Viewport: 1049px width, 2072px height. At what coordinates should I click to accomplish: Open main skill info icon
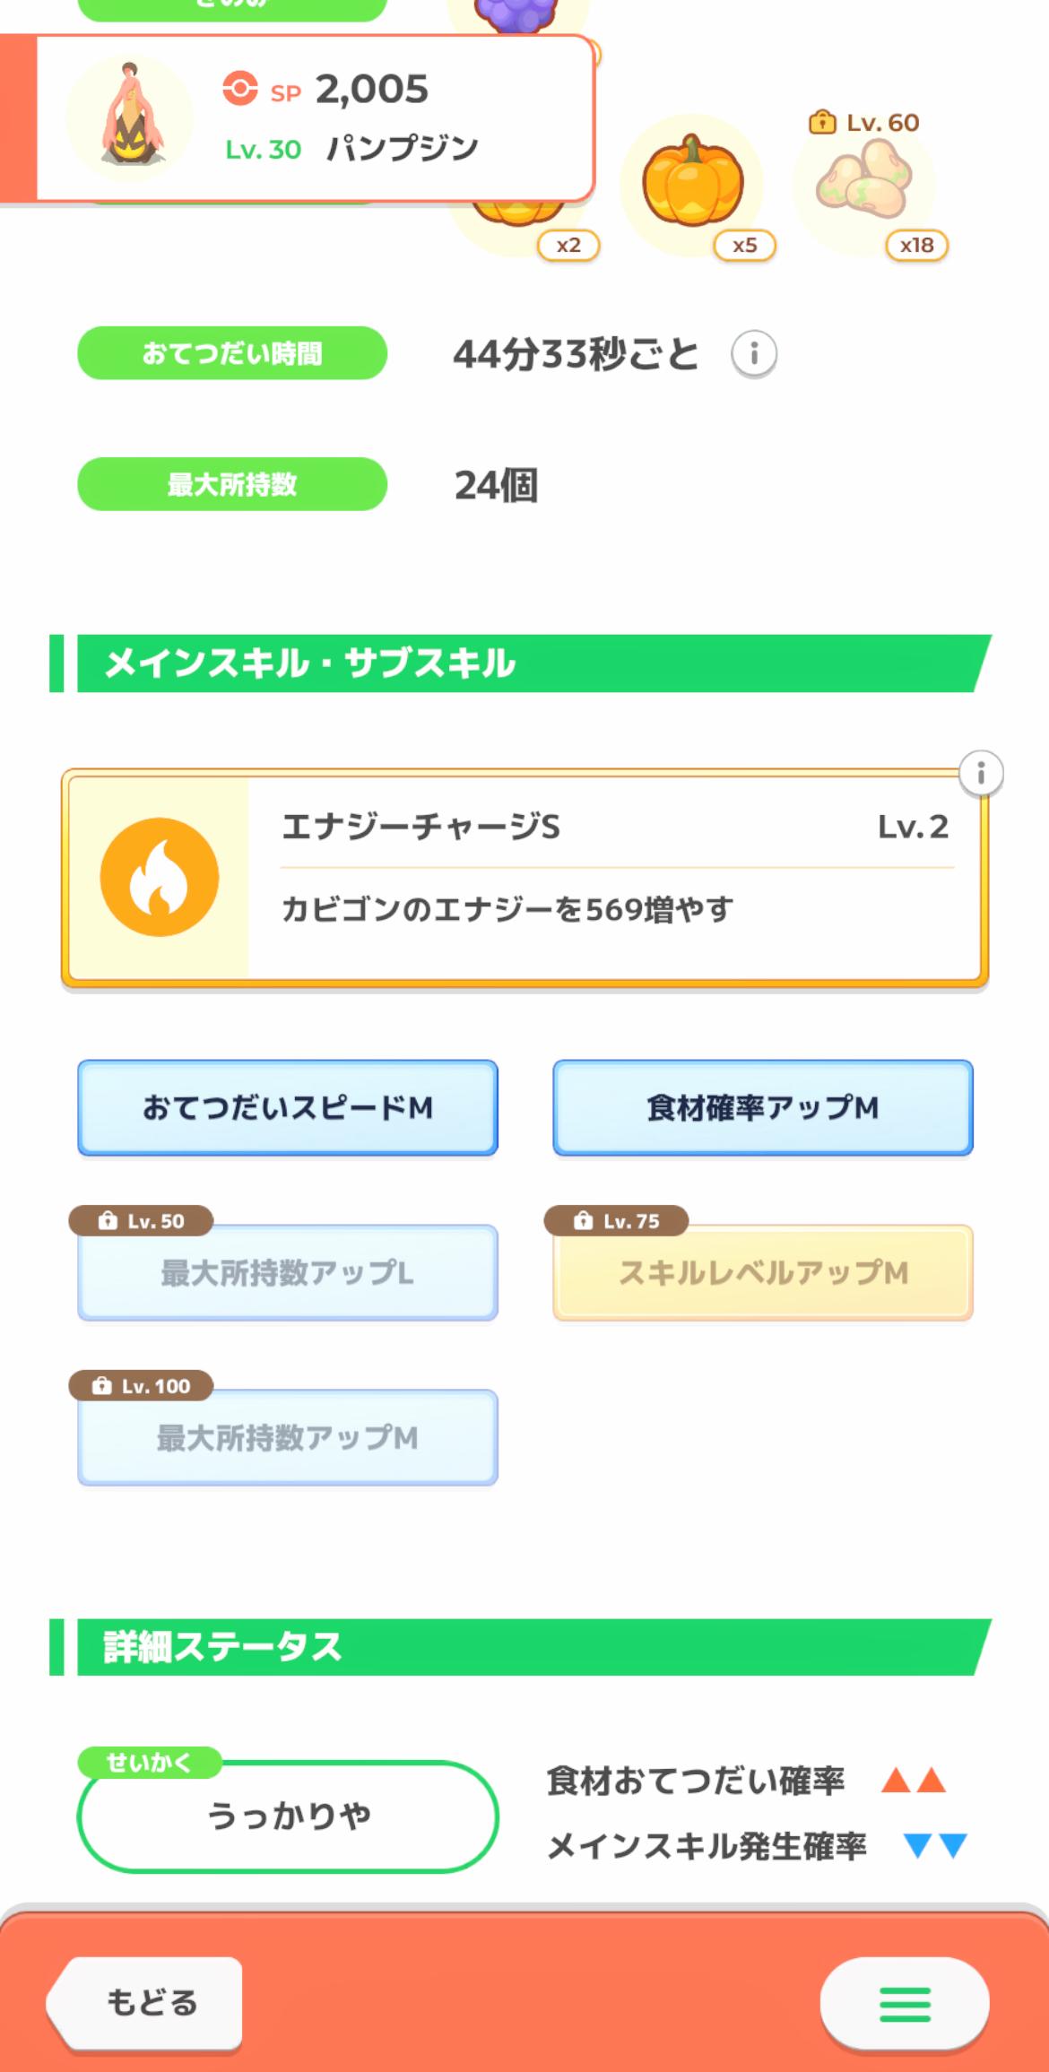coord(980,773)
